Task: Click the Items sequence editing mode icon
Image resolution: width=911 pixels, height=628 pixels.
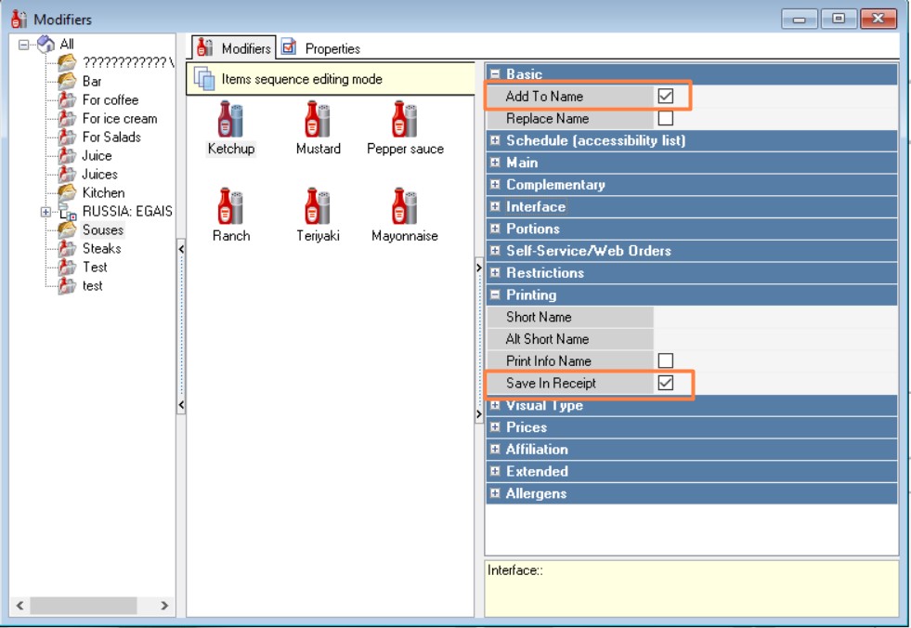Action: click(204, 79)
